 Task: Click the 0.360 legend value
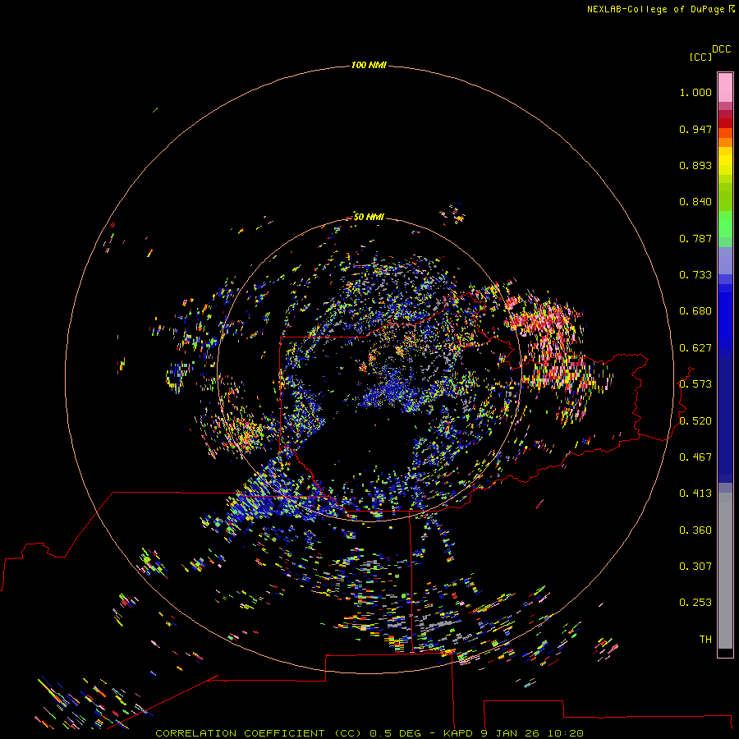click(695, 530)
